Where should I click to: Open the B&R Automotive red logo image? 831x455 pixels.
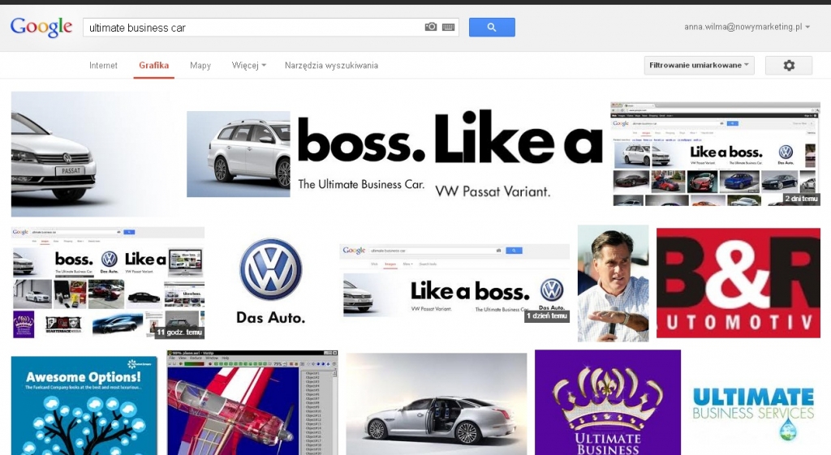[x=738, y=281]
